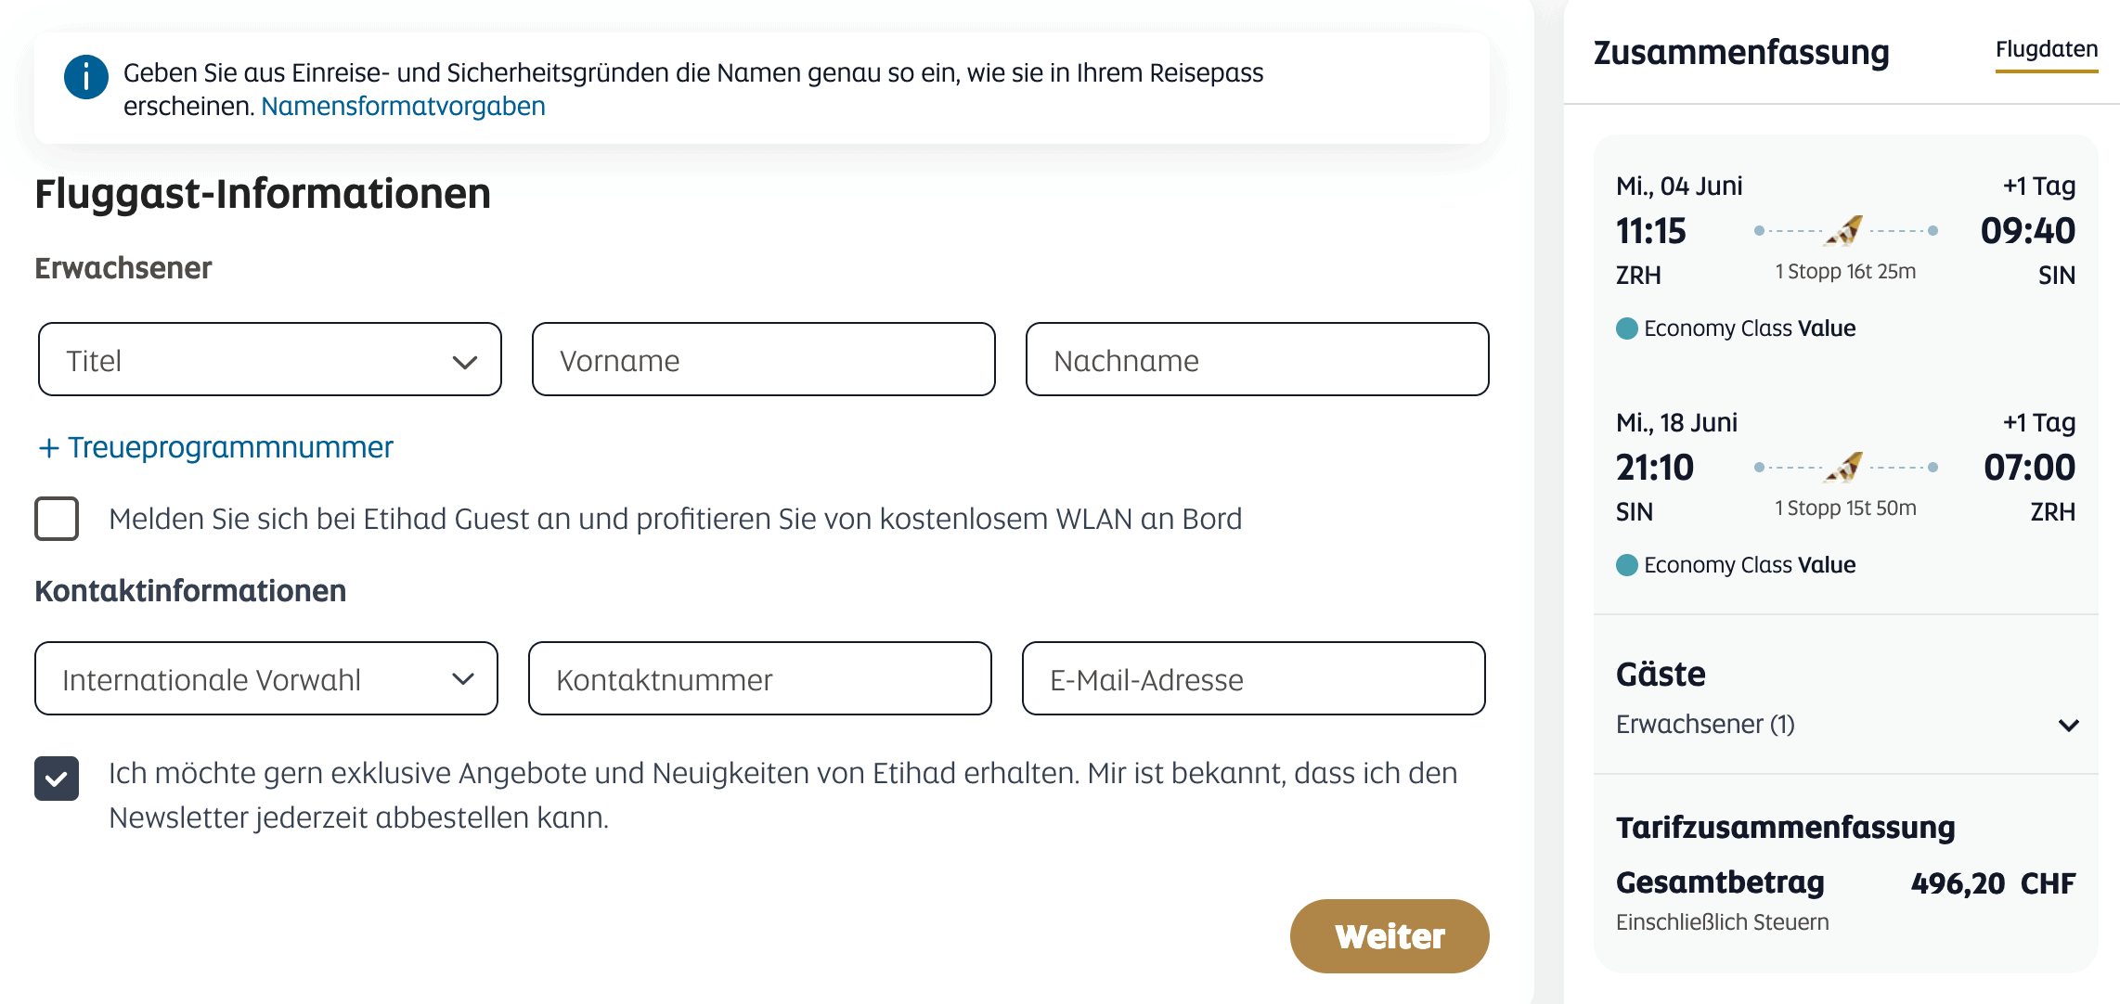Click the Treueprogrammnummer link
Screen dimensions: 2120x1004
[230, 448]
